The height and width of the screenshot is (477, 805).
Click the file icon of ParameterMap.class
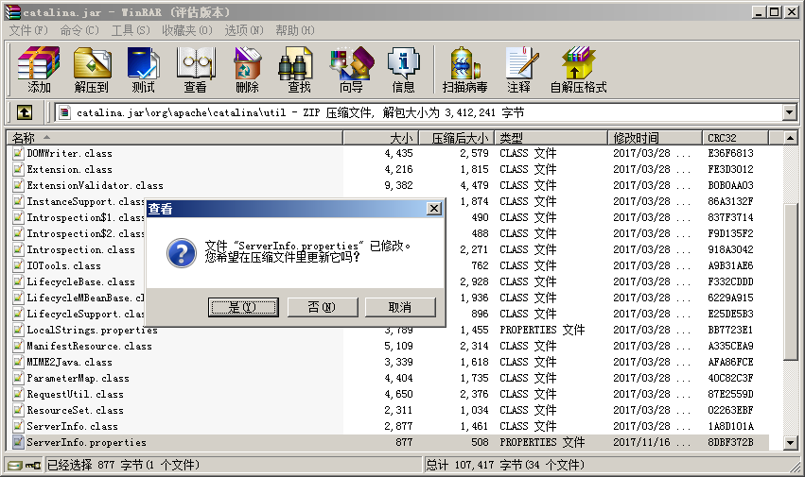coord(19,378)
